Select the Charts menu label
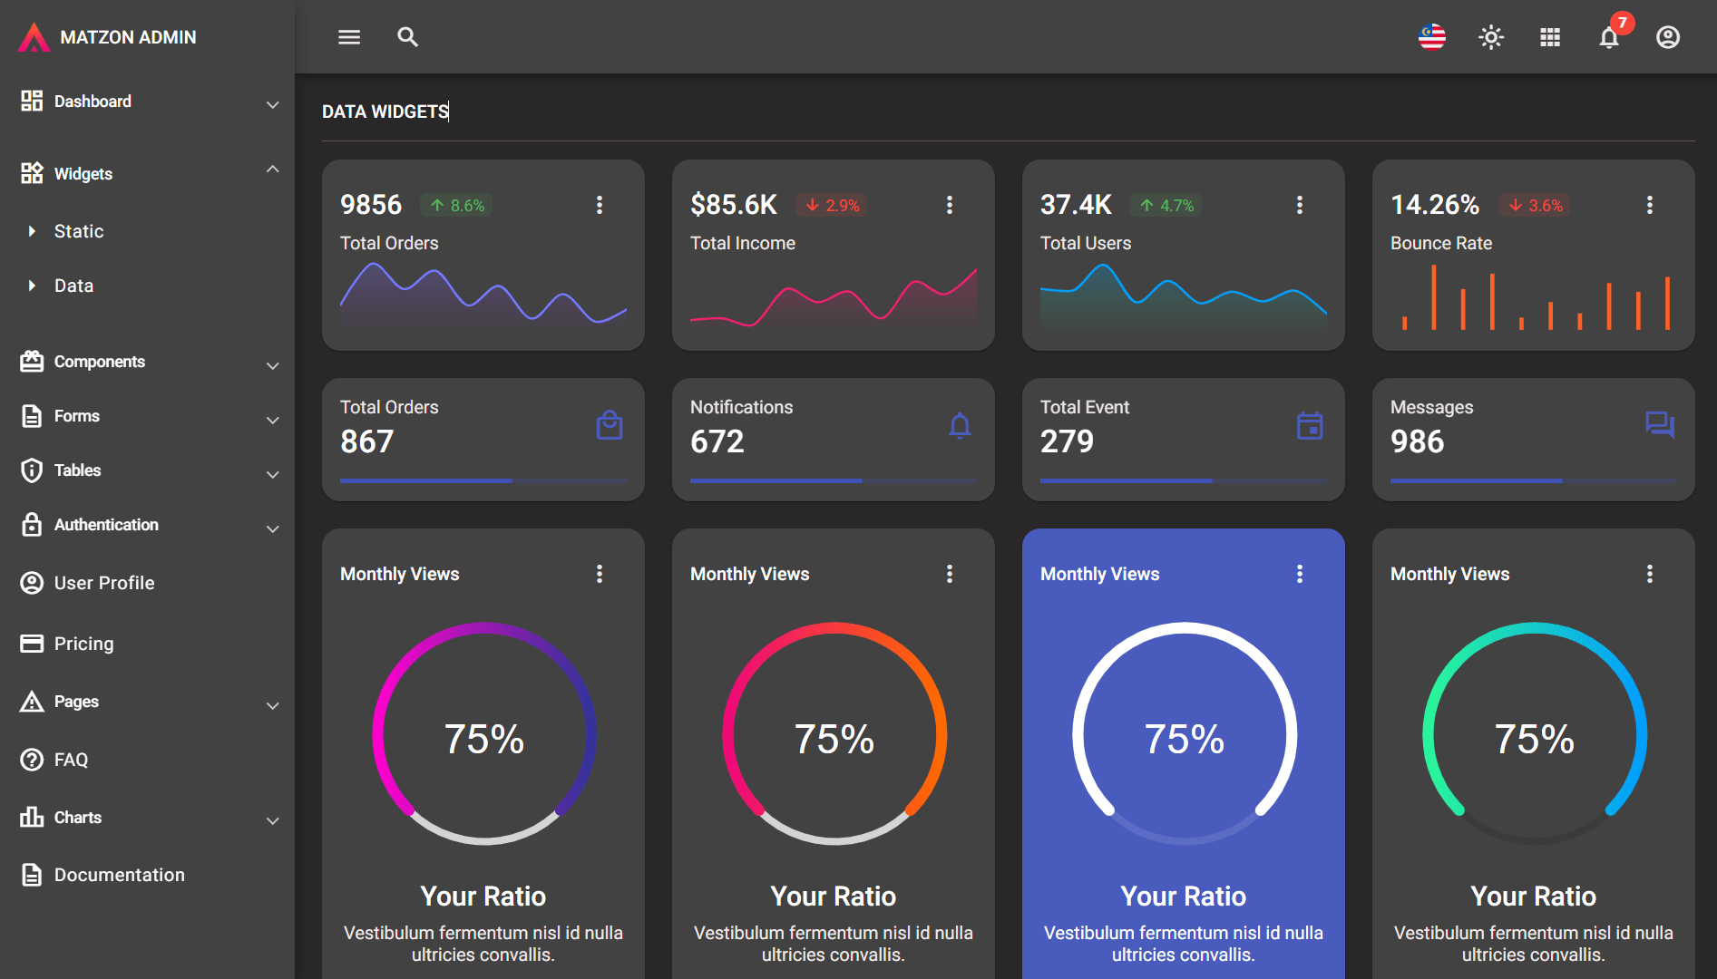 pos(78,818)
